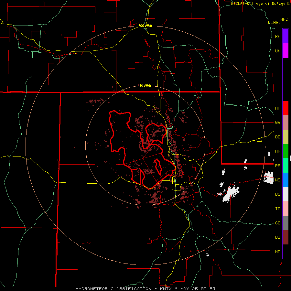Choose the IC light pink swatch

click(x=286, y=209)
